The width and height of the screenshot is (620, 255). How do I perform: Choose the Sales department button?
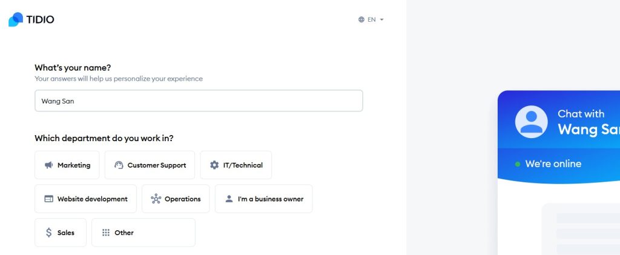point(61,233)
